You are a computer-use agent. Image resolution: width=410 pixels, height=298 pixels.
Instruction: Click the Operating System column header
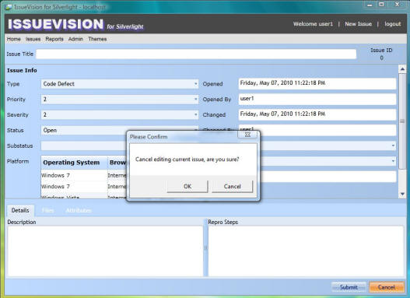point(74,163)
